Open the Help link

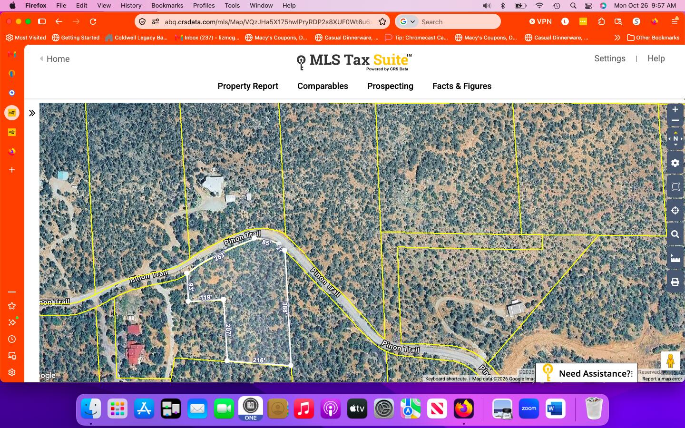click(x=656, y=58)
